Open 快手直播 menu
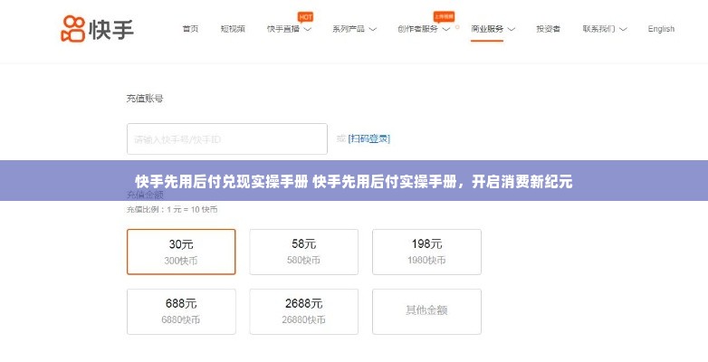 pos(283,29)
